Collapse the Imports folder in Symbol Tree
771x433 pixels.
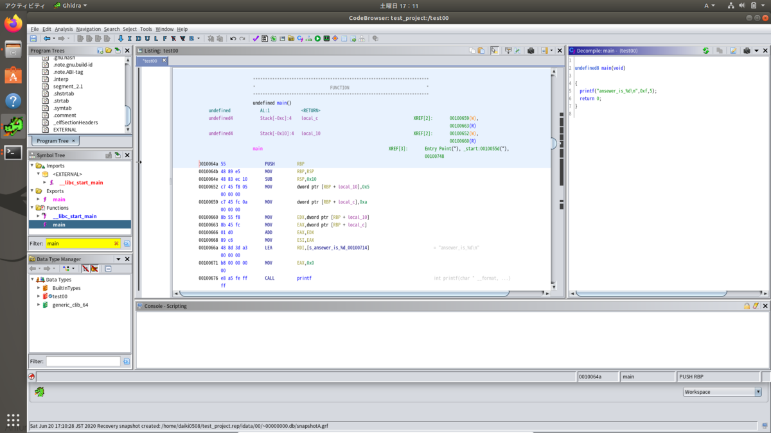click(33, 166)
